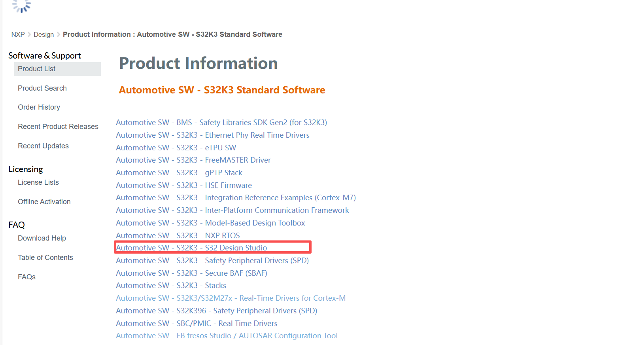
Task: Open Download Help in sidebar
Action: (x=42, y=238)
